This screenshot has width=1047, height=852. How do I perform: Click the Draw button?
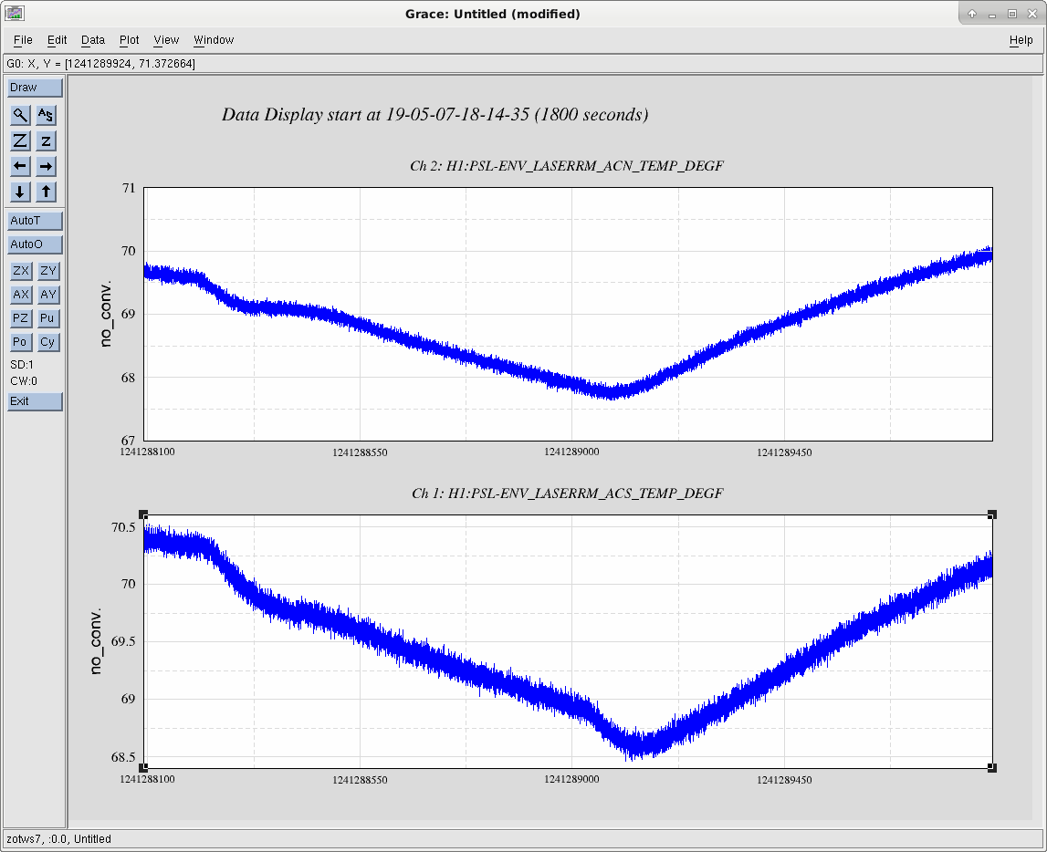pos(35,88)
